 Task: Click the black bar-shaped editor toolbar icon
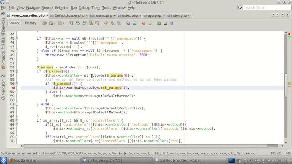(x=165, y=23)
